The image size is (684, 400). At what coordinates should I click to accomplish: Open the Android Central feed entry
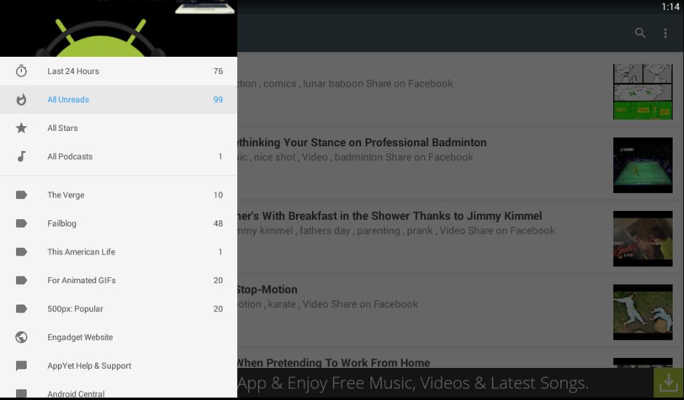click(76, 394)
